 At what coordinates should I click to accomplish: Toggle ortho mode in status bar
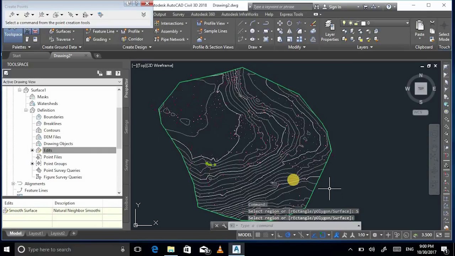(280, 235)
